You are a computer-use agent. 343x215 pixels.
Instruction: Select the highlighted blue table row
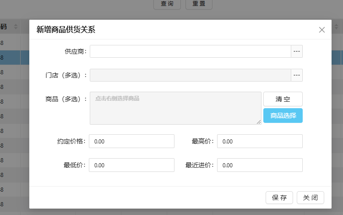(14, 57)
